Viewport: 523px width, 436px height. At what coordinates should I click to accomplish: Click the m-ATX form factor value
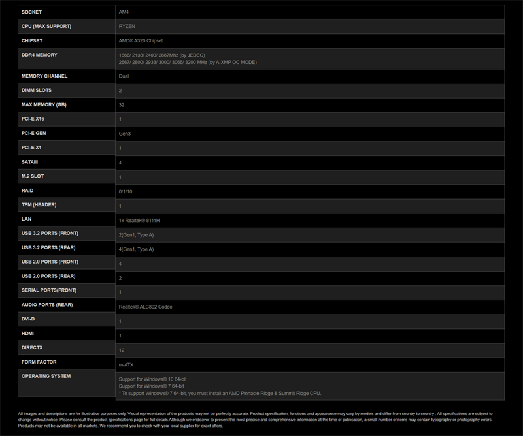(126, 364)
